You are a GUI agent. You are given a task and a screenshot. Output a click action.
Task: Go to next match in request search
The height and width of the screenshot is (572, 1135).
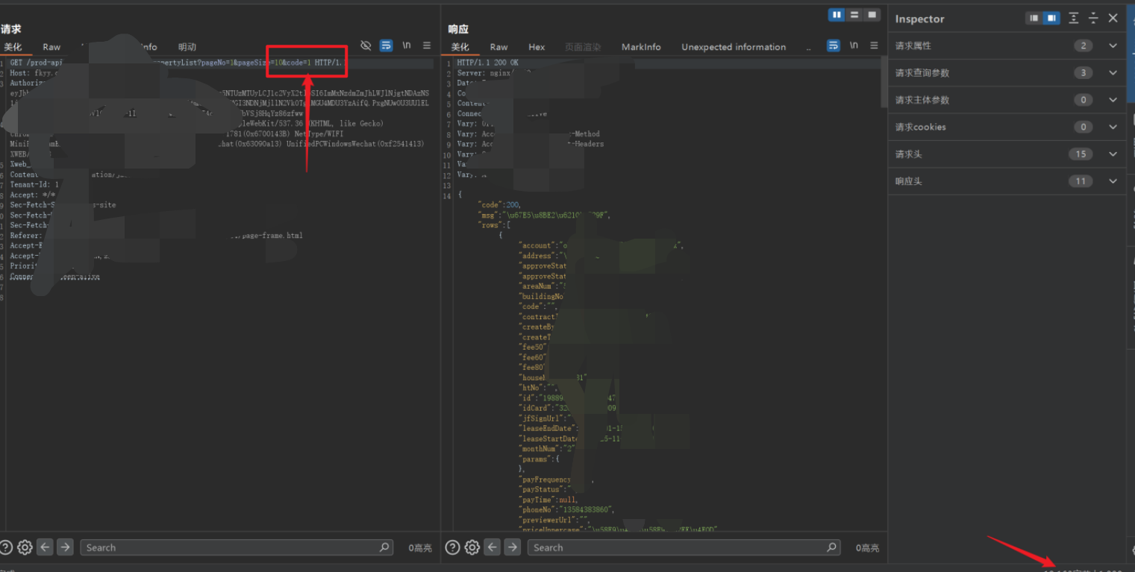tap(65, 547)
